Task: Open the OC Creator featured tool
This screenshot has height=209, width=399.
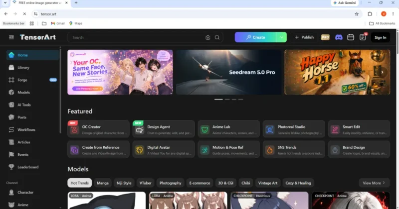Action: (98, 129)
